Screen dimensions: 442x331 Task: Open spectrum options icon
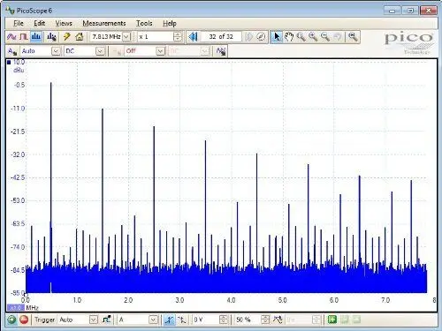point(51,37)
